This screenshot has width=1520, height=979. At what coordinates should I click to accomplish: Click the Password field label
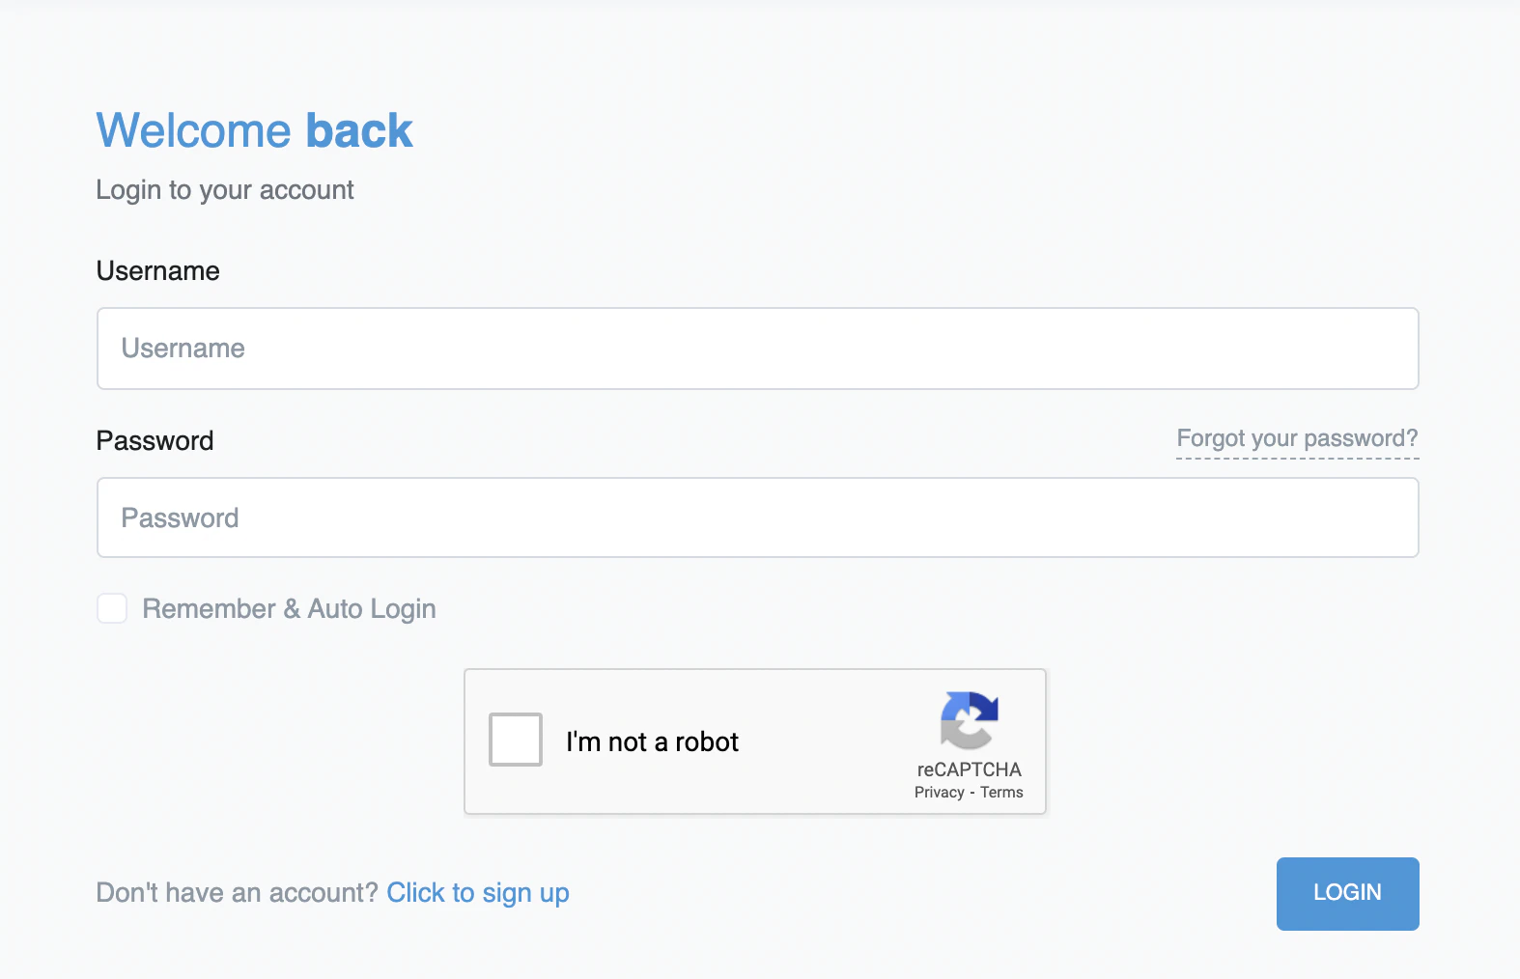point(155,441)
